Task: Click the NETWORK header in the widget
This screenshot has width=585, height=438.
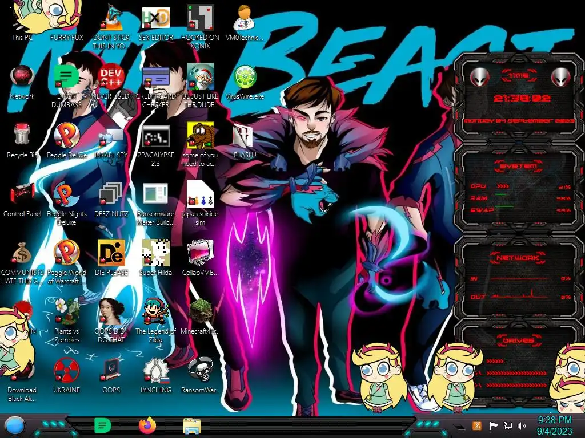Action: pyautogui.click(x=519, y=257)
